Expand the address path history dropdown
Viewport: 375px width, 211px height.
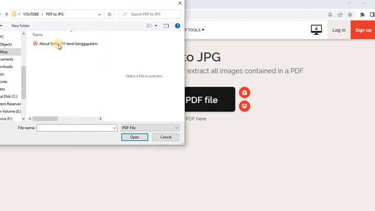pyautogui.click(x=99, y=15)
